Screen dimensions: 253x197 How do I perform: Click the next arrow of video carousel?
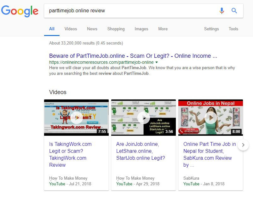point(243,145)
